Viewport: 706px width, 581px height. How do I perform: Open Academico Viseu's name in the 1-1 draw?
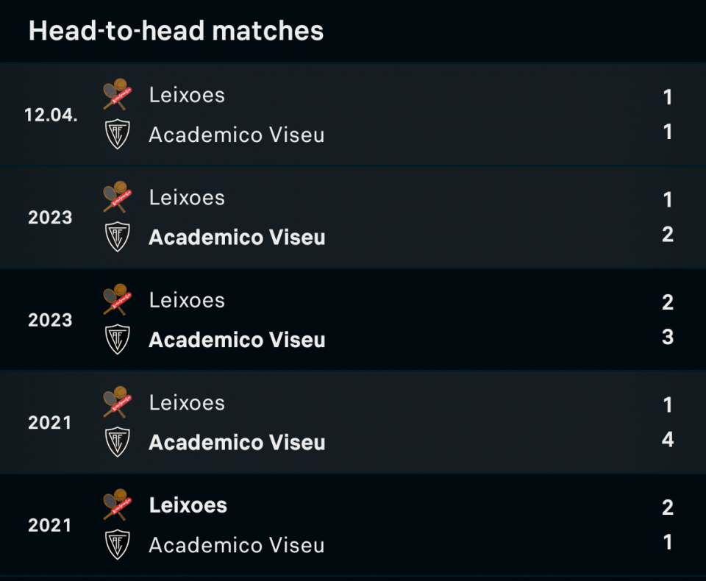(x=236, y=135)
